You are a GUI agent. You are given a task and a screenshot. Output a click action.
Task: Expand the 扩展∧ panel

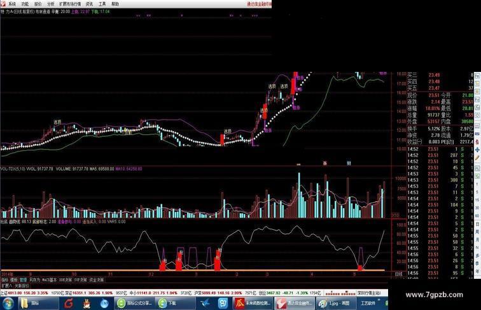[7, 286]
